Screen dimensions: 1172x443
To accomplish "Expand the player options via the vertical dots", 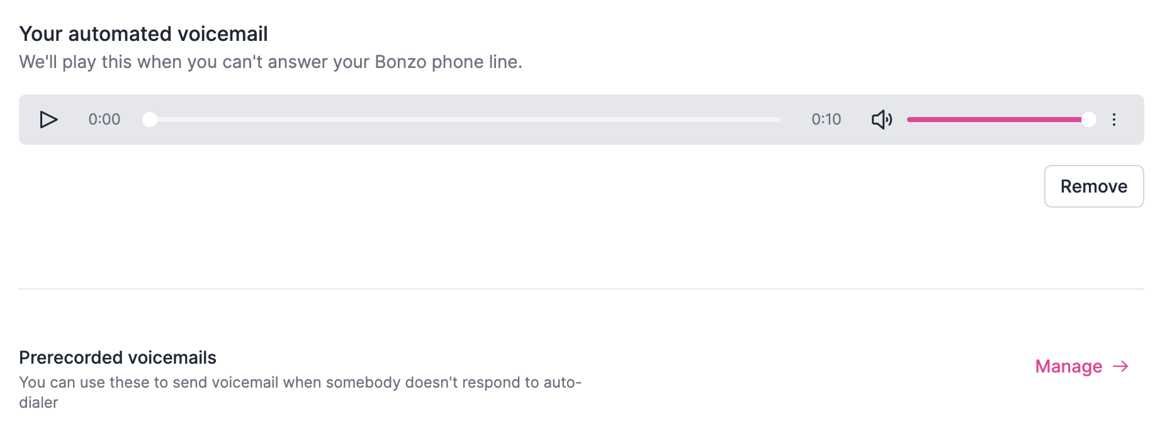I will [x=1115, y=119].
